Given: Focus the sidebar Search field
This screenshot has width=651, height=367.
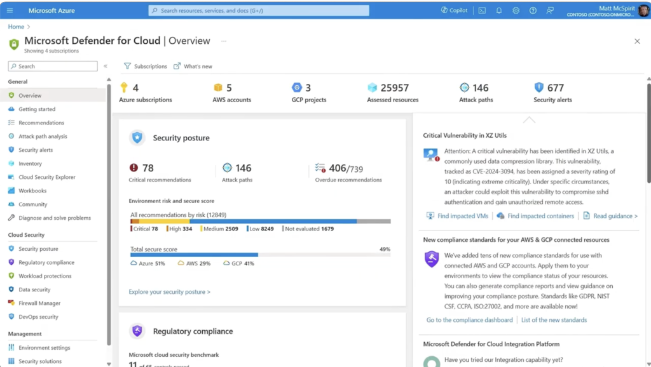Looking at the screenshot, I should click(53, 66).
